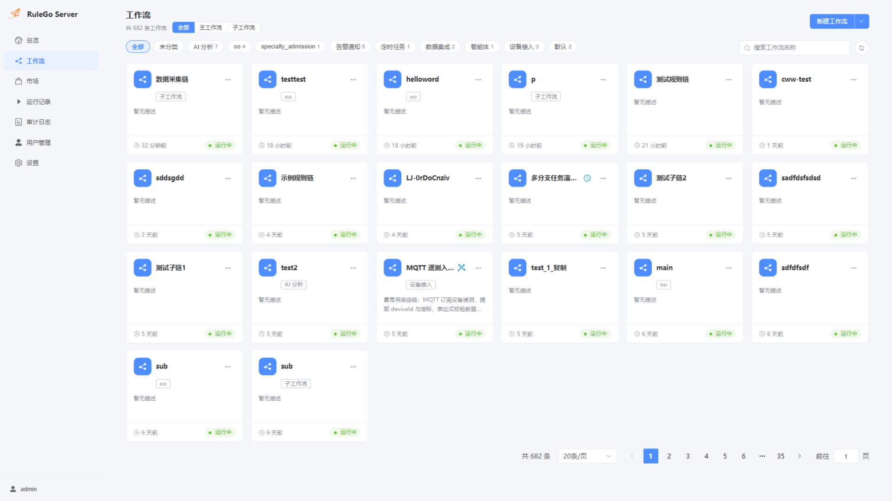Go to page 2
The image size is (892, 501).
pyautogui.click(x=669, y=456)
